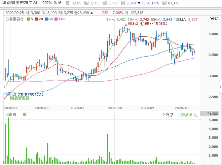Click the 3,500 price axis label

tap(213, 55)
